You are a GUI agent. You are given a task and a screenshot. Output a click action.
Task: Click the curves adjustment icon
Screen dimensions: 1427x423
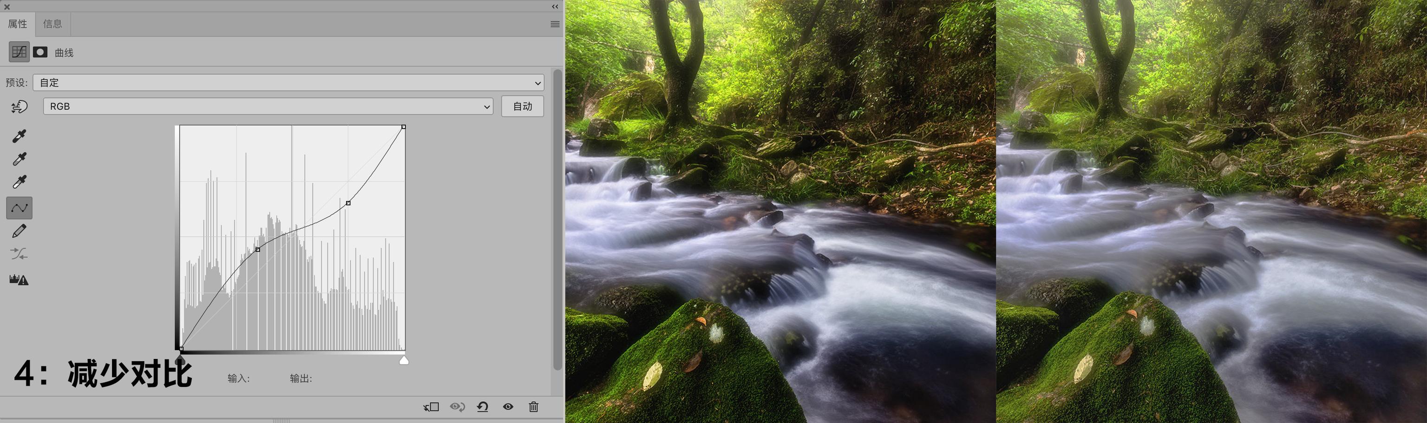click(20, 52)
